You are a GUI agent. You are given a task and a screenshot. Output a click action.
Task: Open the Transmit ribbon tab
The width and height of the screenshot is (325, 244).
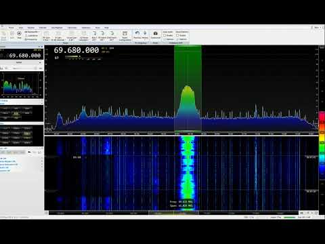[43, 28]
